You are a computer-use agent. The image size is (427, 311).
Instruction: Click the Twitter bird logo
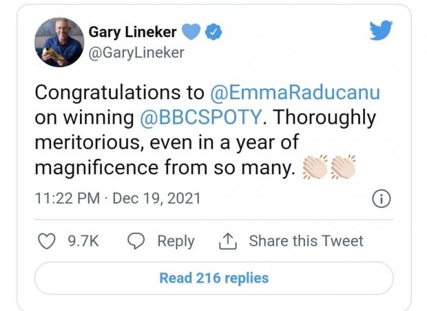pos(381,31)
